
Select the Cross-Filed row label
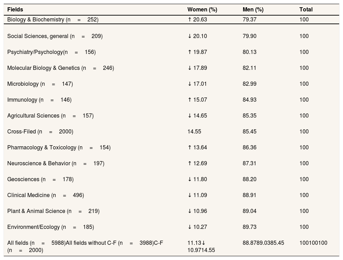point(40,132)
